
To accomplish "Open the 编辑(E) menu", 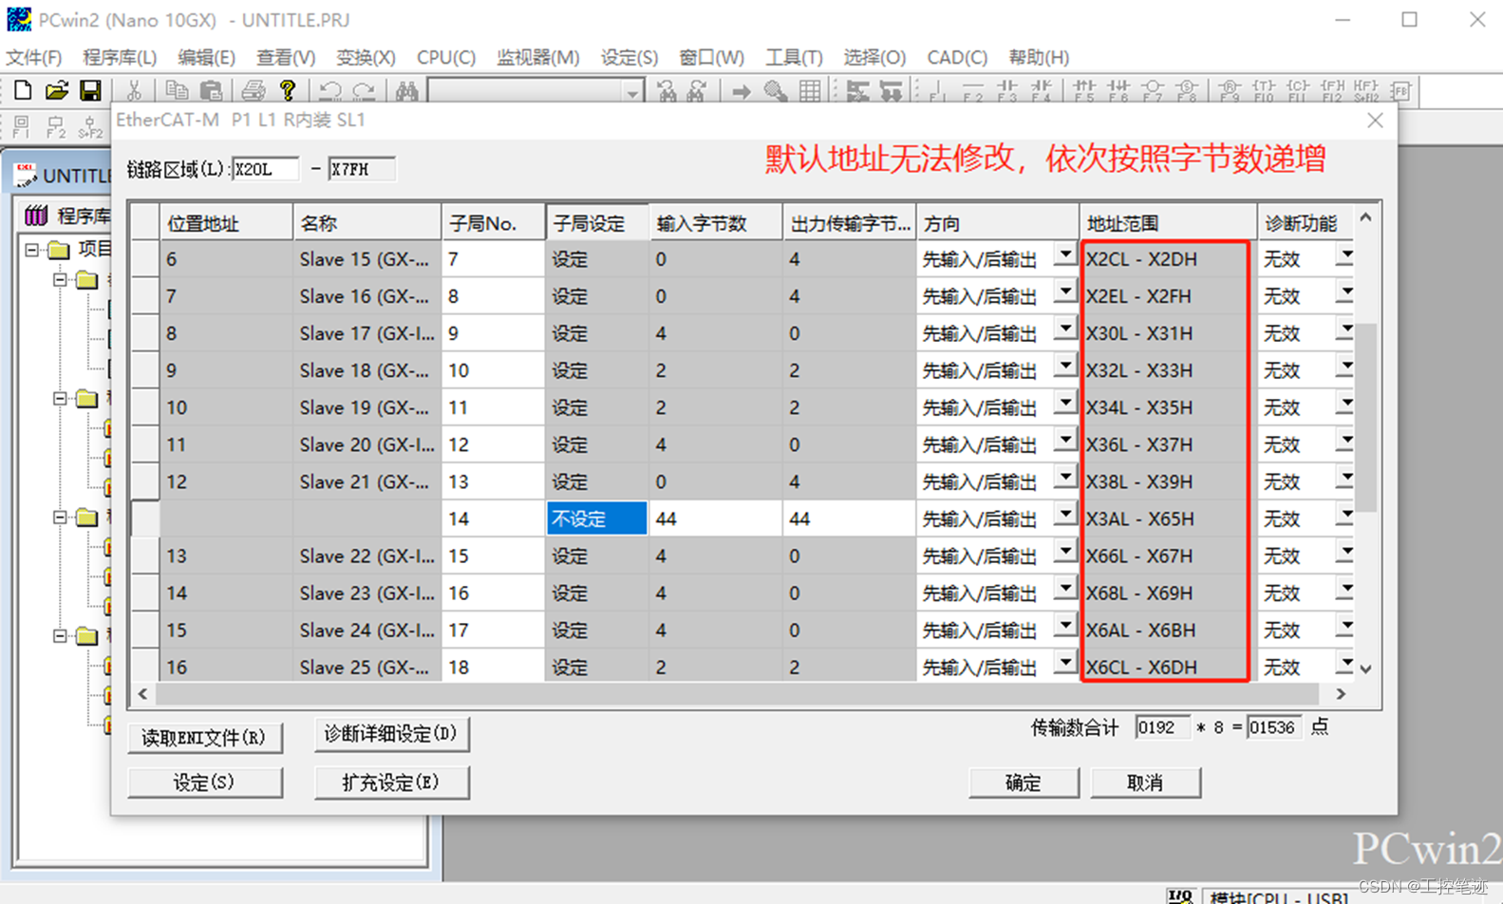I will pos(206,58).
